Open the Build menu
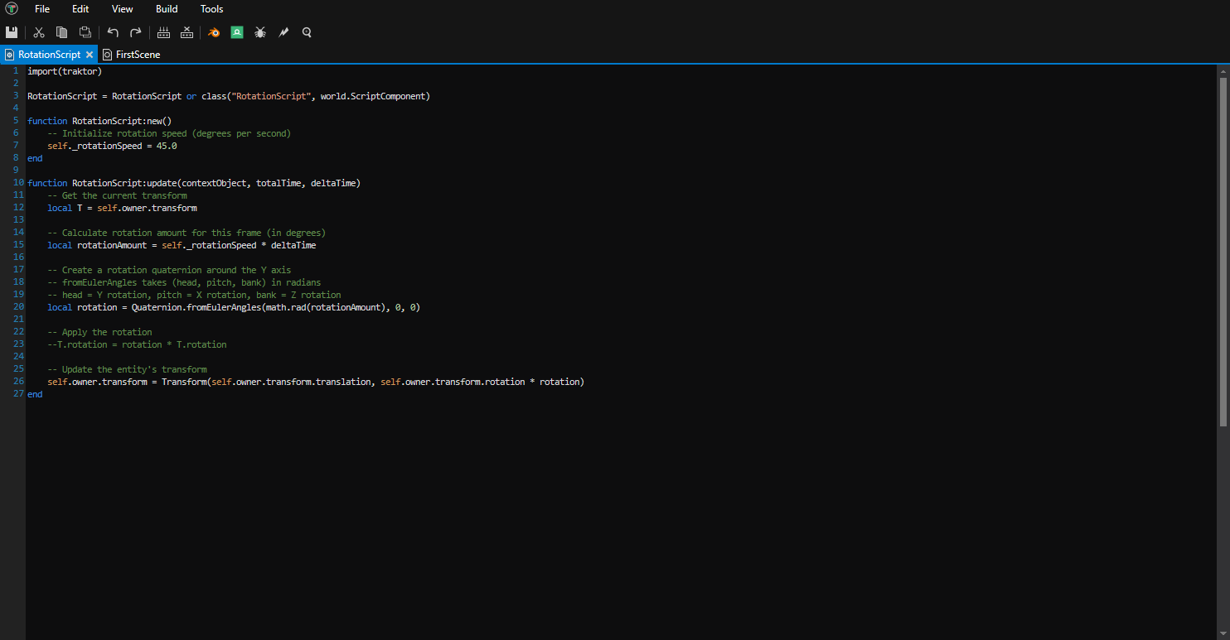1230x640 pixels. pyautogui.click(x=166, y=9)
